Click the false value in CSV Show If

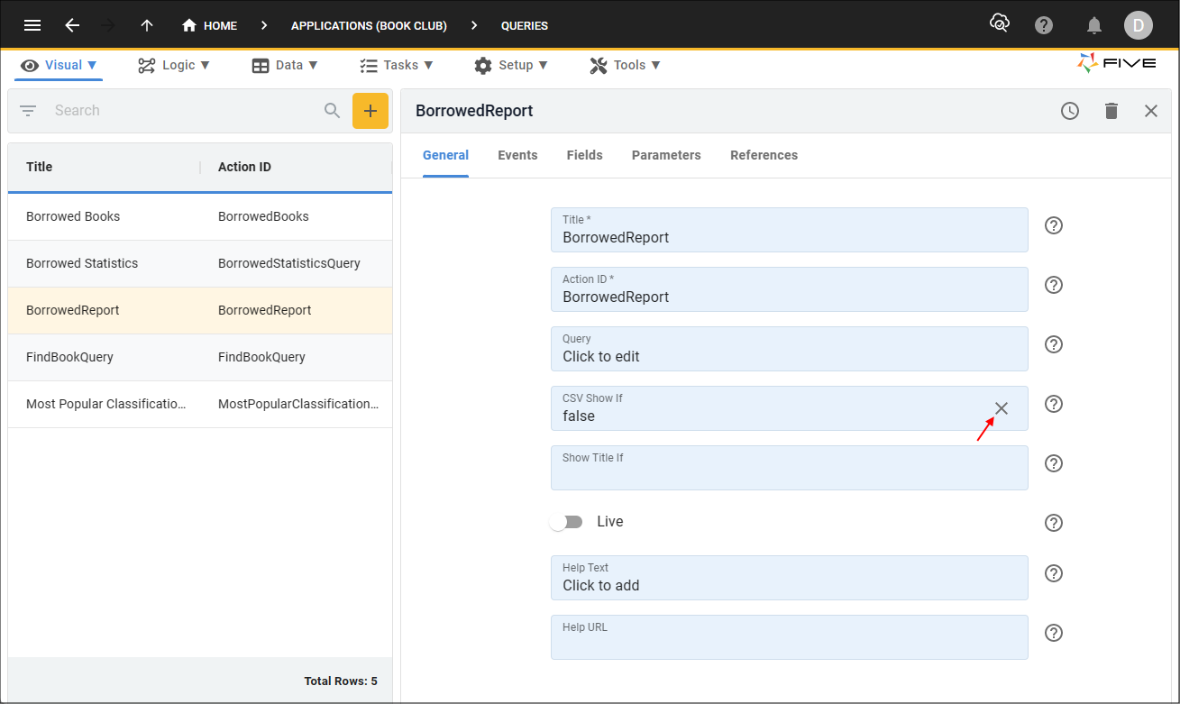[x=579, y=416]
